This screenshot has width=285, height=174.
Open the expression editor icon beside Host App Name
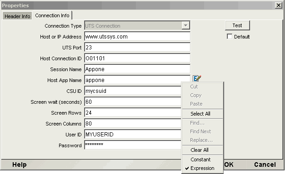[197, 78]
